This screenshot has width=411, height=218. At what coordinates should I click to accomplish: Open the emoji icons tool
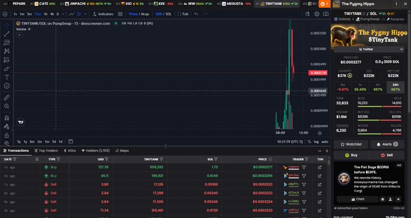(x=7, y=86)
